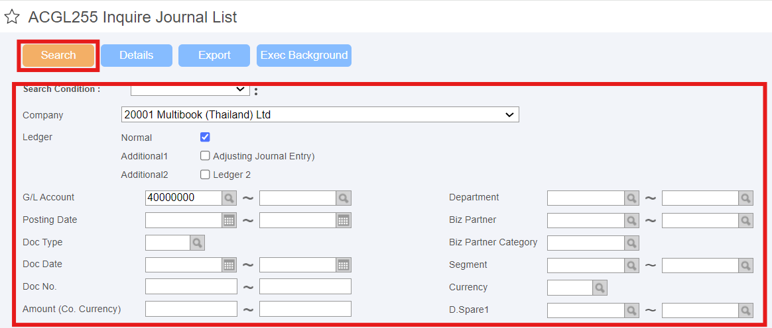
Task: Open Biz Partner Category lookup icon
Action: pos(631,243)
